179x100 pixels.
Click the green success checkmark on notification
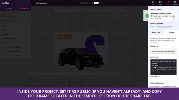(x=147, y=16)
